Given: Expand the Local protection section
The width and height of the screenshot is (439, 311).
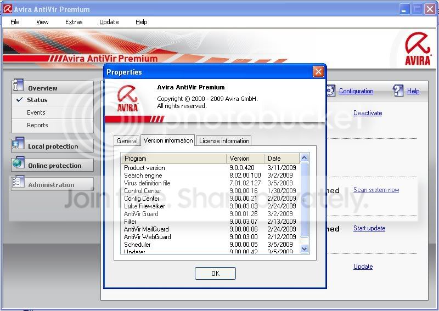Looking at the screenshot, I should coord(52,146).
